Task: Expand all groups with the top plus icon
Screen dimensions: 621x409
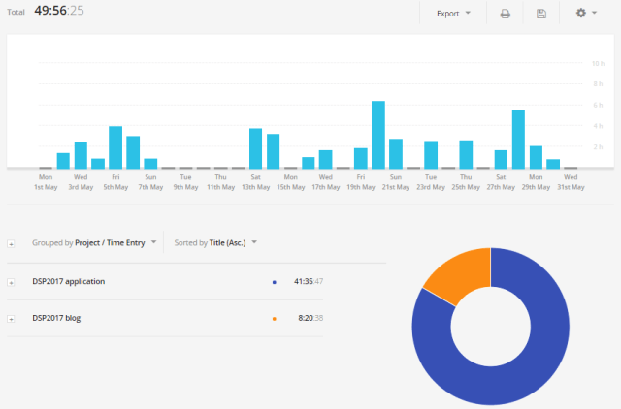Action: click(12, 243)
